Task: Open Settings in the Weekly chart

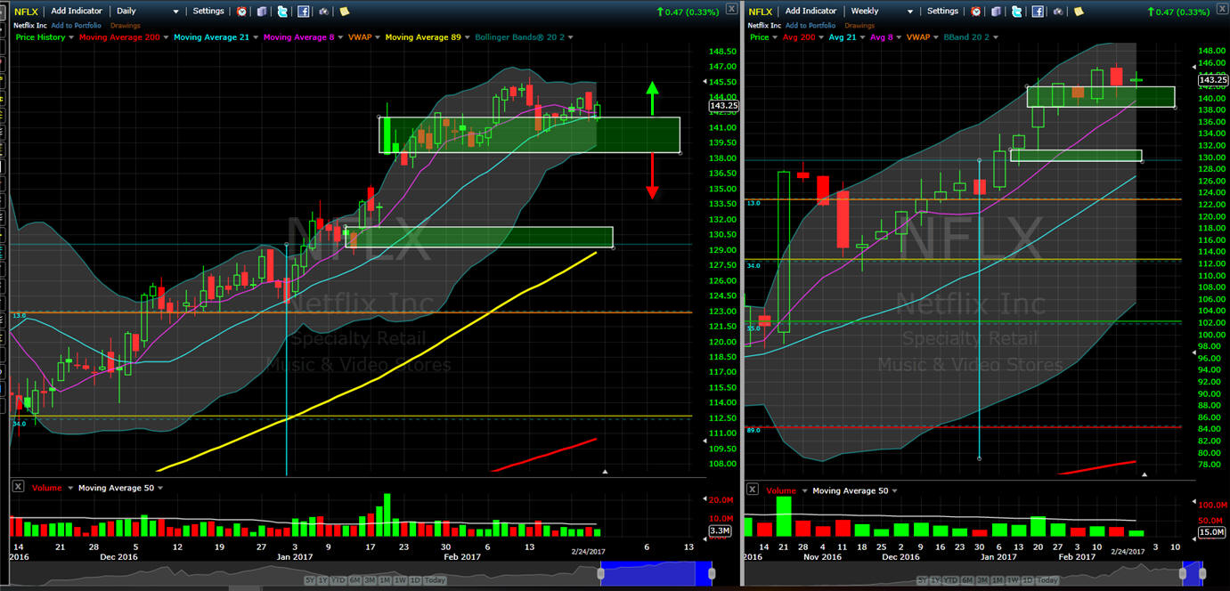Action: (942, 12)
